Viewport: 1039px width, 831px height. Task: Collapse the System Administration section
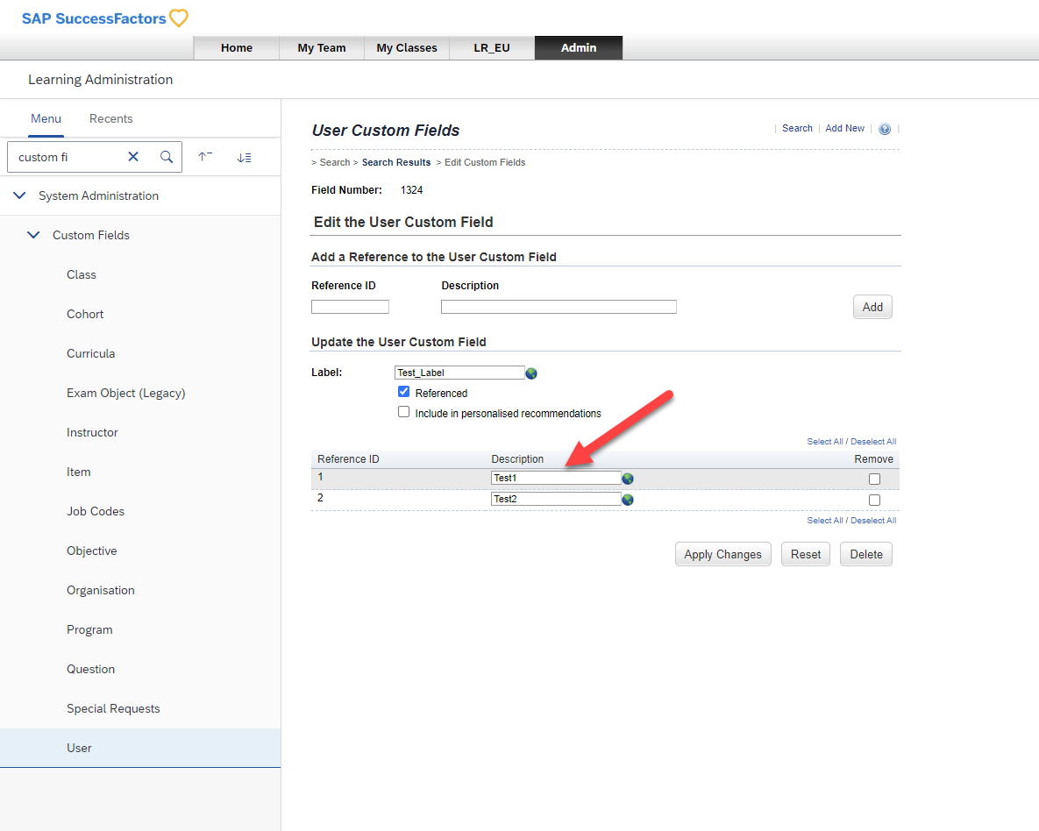(20, 195)
